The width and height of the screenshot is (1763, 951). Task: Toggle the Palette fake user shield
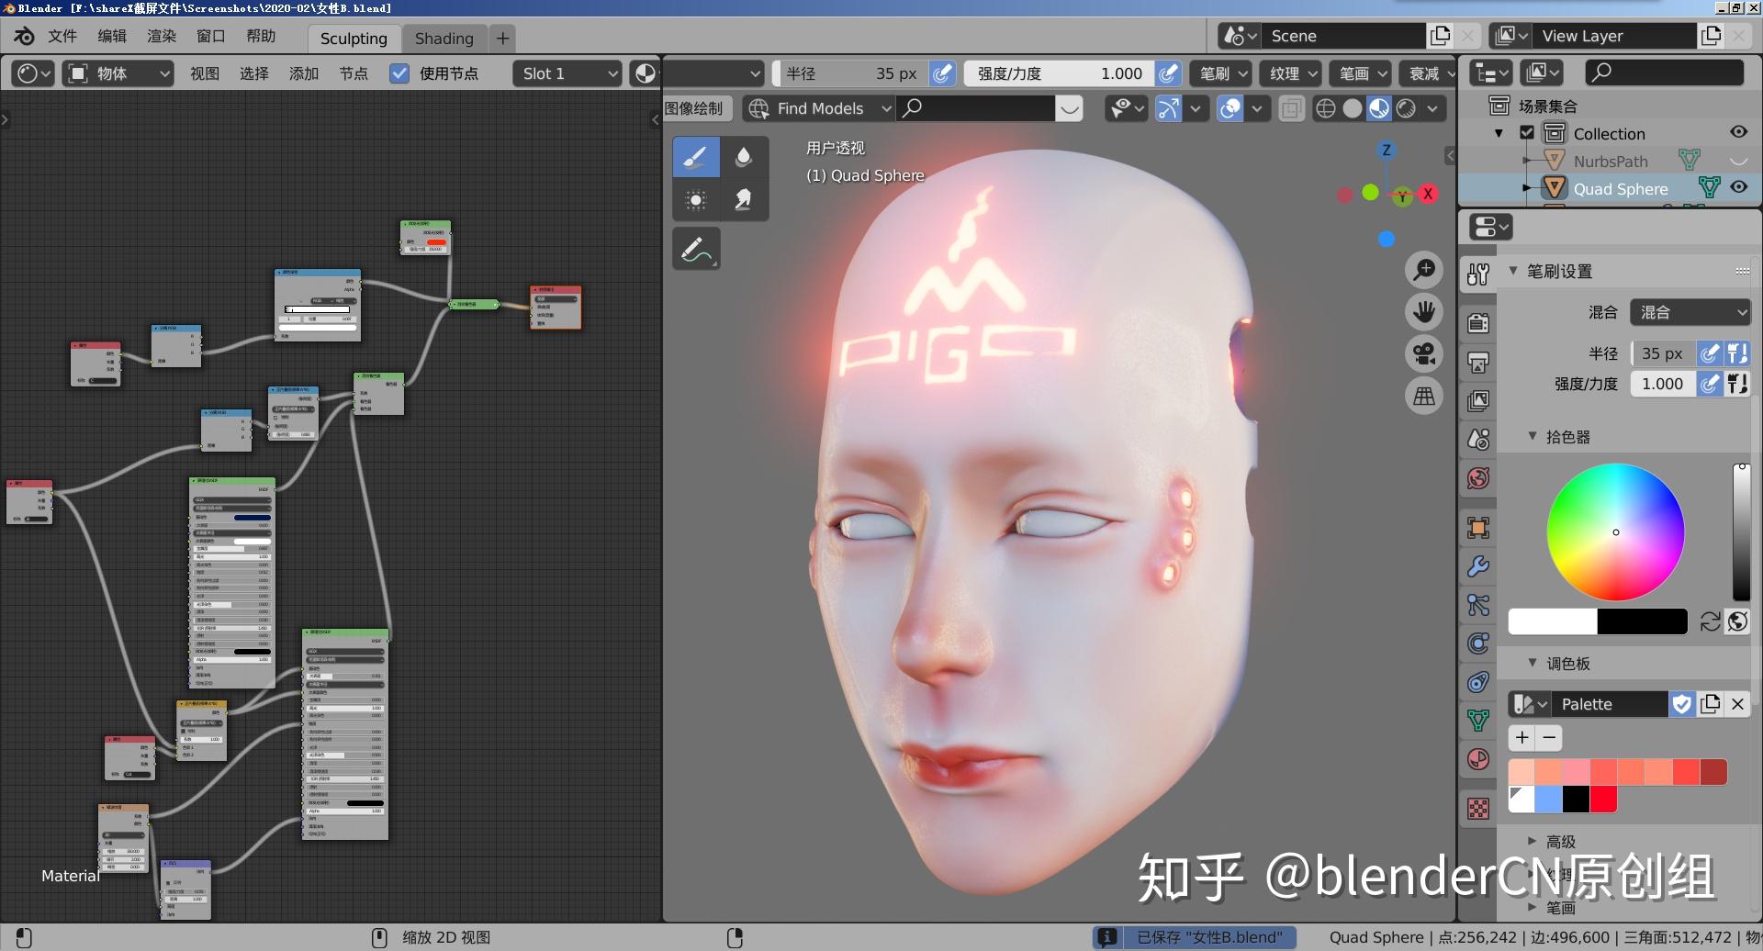[x=1682, y=703]
